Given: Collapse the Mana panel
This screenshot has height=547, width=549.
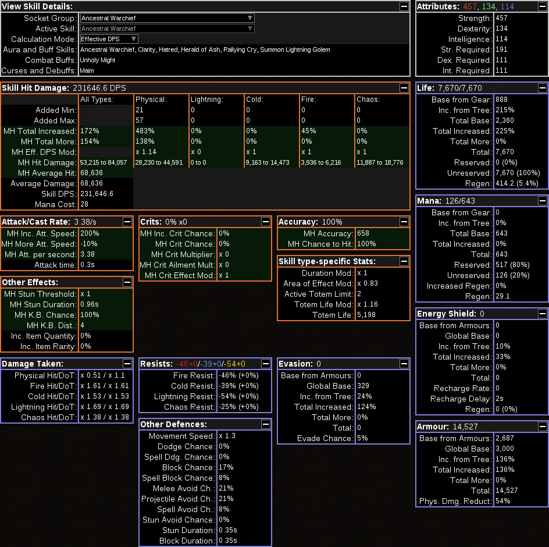Looking at the screenshot, I should (542, 201).
